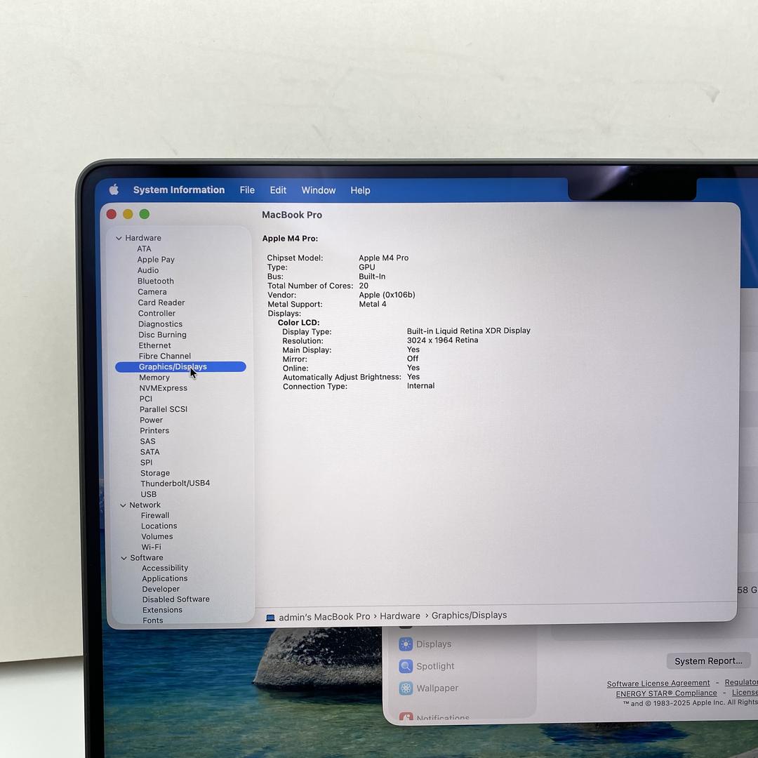This screenshot has width=758, height=758.
Task: Open the Apple menu icon
Action: tap(114, 189)
